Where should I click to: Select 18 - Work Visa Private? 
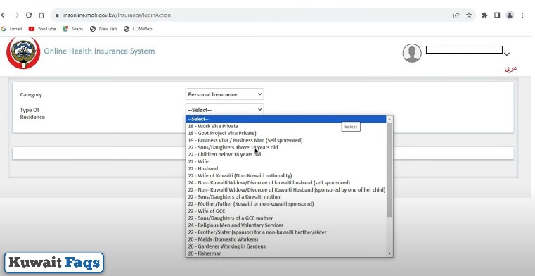click(286, 126)
